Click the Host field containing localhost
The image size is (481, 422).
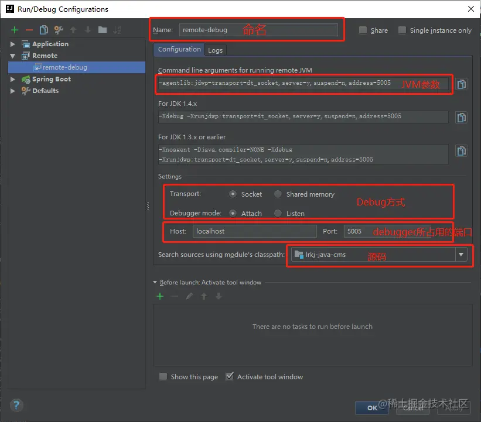click(x=255, y=231)
